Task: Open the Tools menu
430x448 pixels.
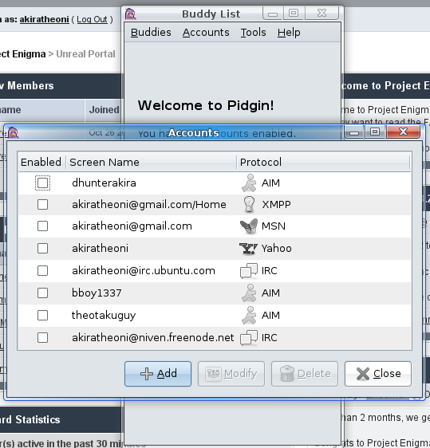Action: (x=254, y=33)
